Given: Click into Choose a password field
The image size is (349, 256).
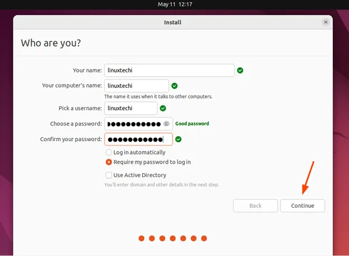Looking at the screenshot, I should click(133, 124).
